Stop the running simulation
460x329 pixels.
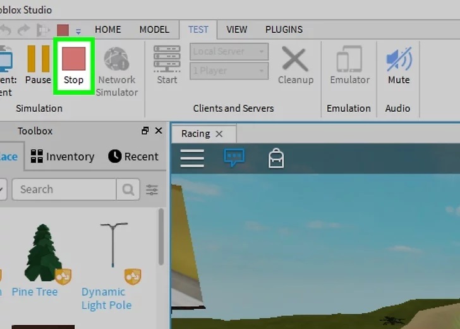coord(74,66)
